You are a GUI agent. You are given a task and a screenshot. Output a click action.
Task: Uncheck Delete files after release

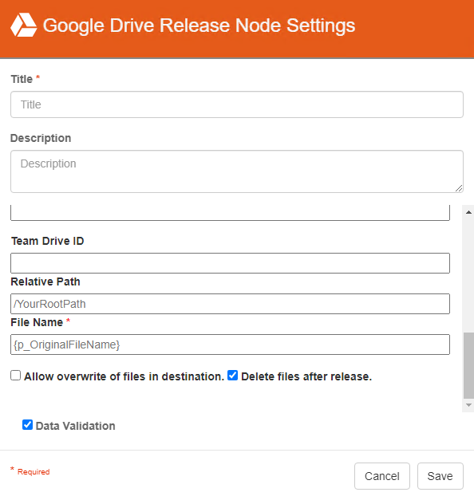tap(233, 376)
